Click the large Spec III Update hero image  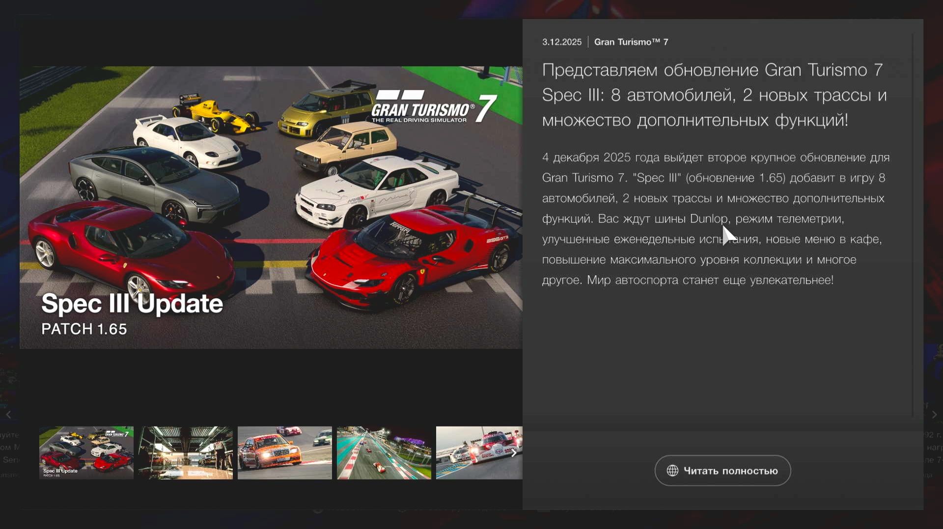coord(271,207)
